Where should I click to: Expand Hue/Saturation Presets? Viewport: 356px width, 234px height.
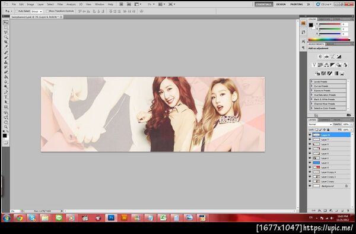coord(311,95)
